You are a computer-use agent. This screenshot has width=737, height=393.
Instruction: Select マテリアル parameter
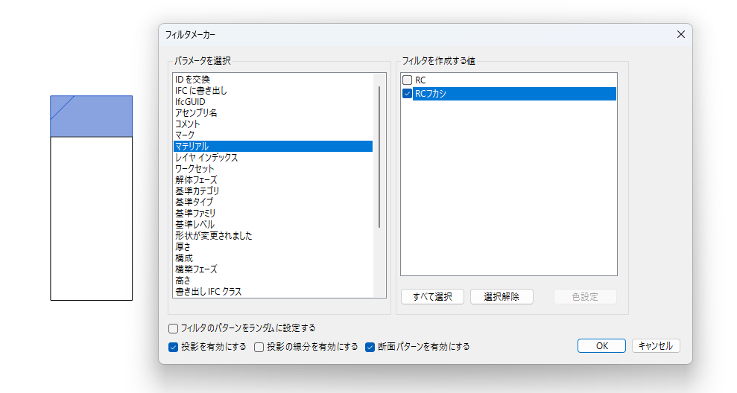273,147
